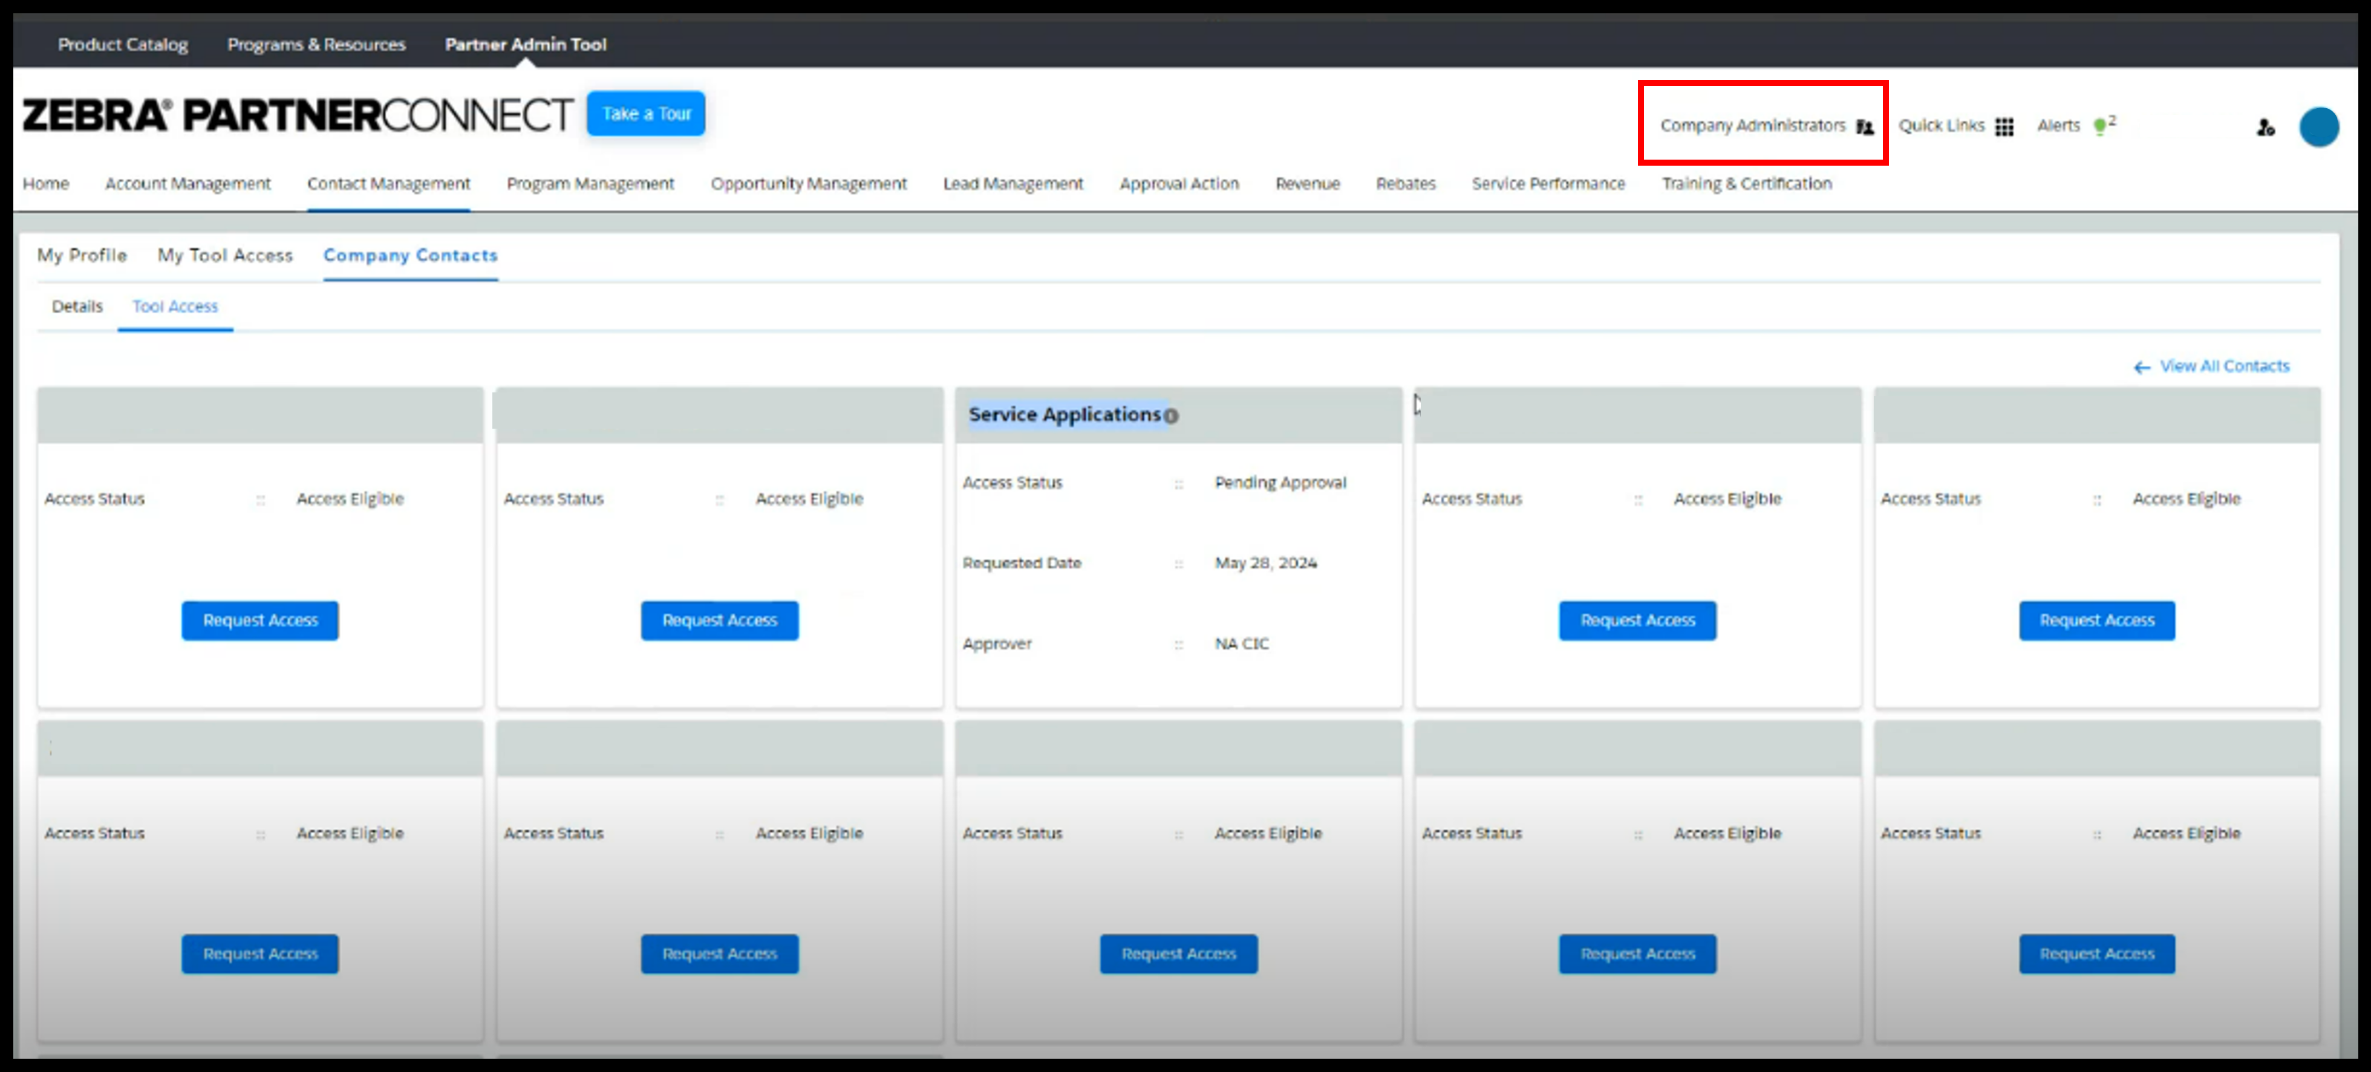
Task: Go back via View All Contacts link
Action: 2211,366
